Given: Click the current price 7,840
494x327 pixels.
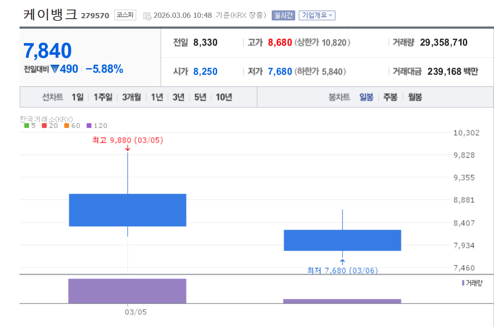Looking at the screenshot, I should [x=48, y=50].
